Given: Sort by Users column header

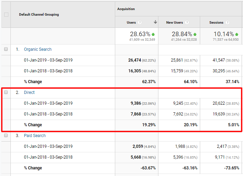Looking at the screenshot, I should 131,23.
